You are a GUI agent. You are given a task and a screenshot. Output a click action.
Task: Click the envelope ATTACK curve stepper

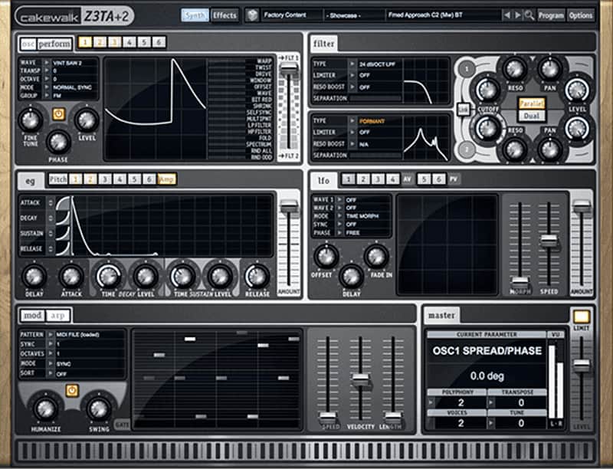[x=51, y=202]
